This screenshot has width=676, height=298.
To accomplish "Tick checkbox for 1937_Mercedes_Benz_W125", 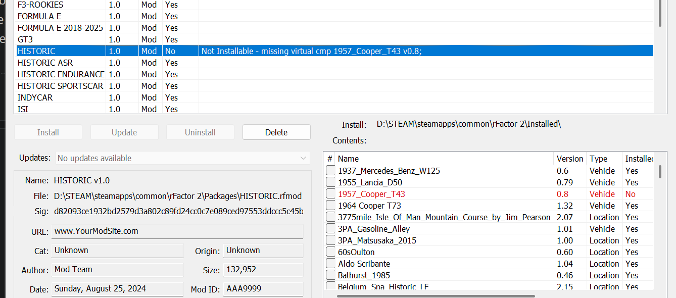I will [330, 171].
